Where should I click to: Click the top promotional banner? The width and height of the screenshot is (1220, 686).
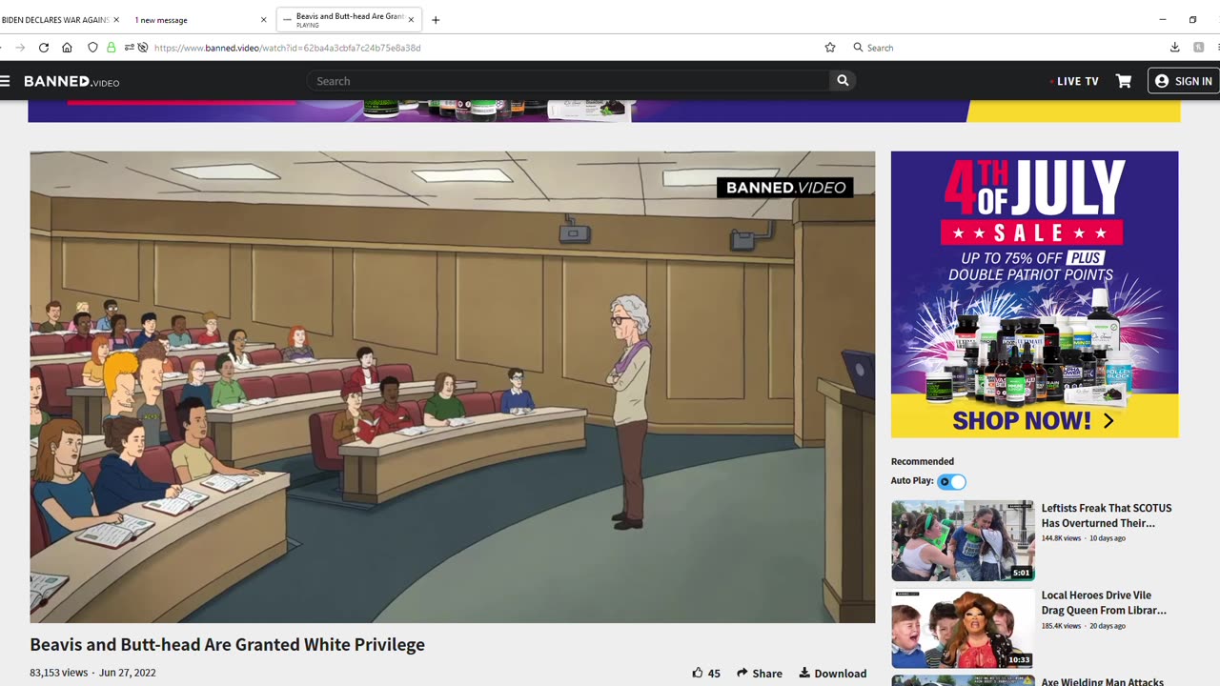[604, 111]
